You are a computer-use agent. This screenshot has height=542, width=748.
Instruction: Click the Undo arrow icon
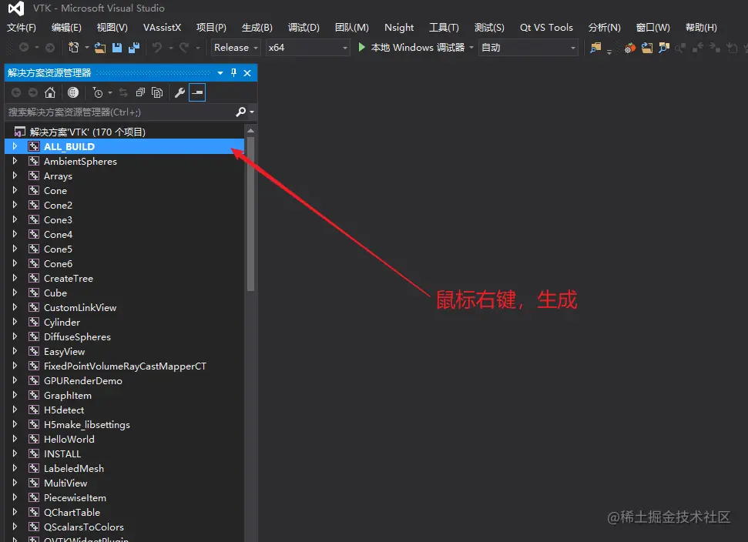click(157, 47)
